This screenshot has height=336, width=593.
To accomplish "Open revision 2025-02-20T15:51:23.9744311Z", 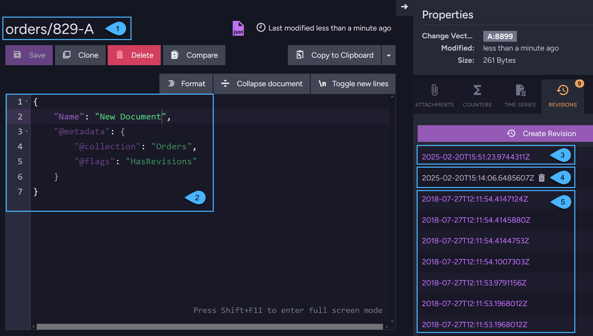I will (x=476, y=157).
